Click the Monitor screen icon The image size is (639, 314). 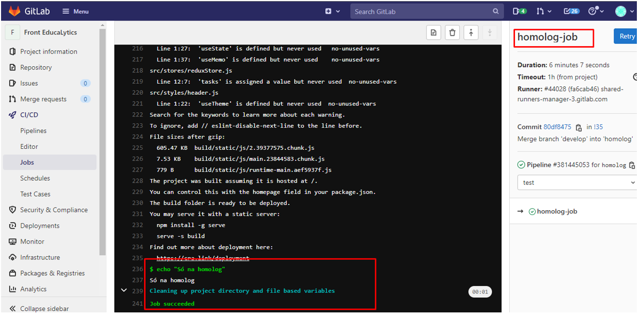pos(13,241)
